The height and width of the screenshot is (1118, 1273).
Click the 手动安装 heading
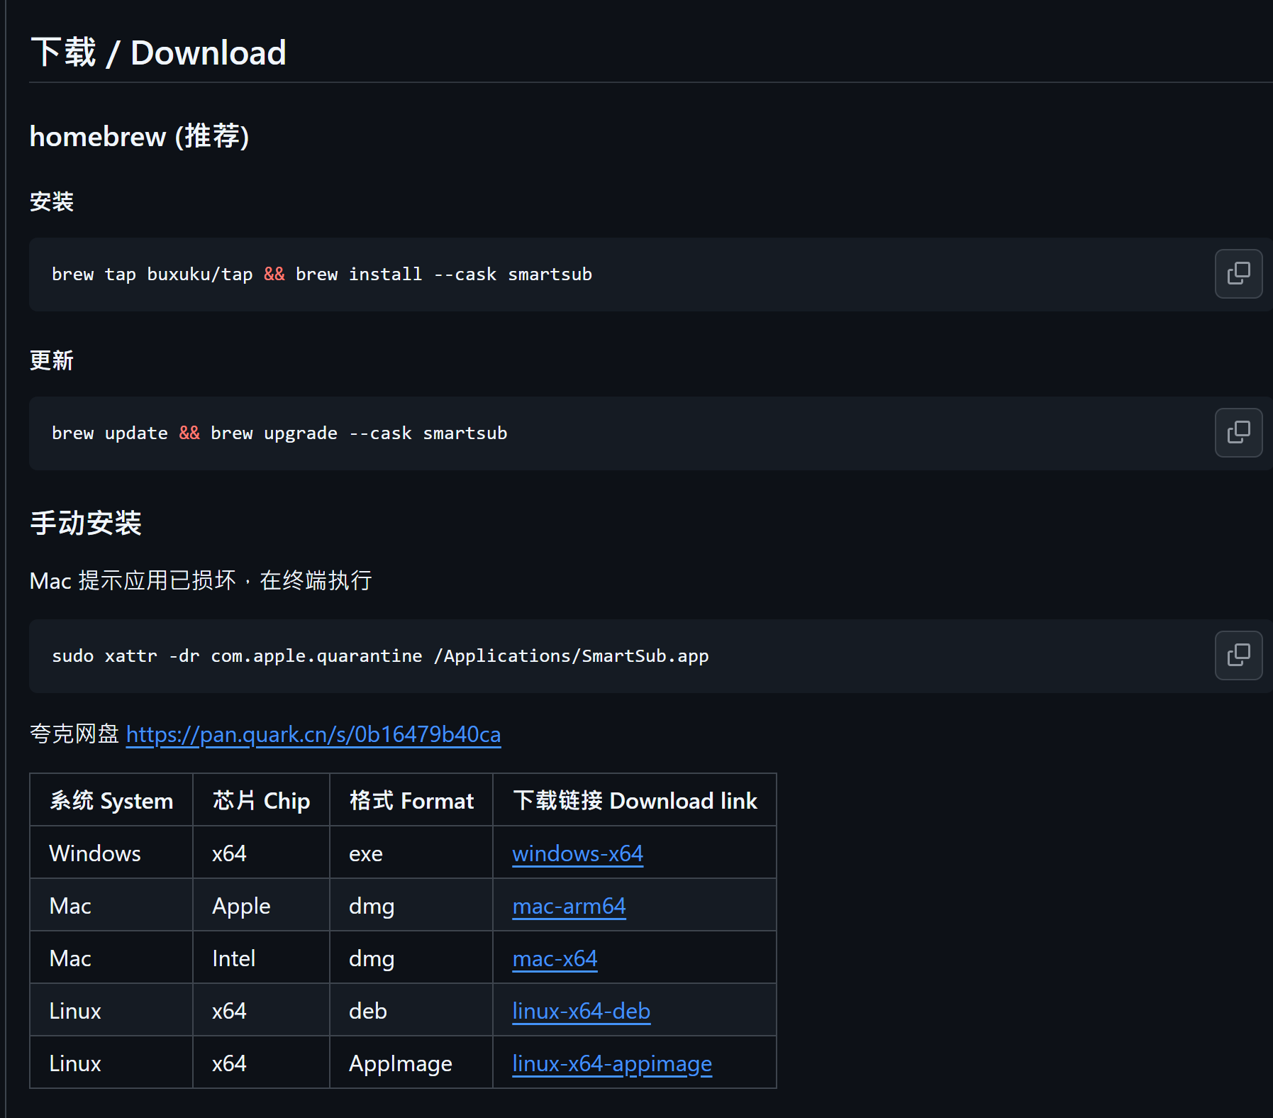tap(86, 524)
